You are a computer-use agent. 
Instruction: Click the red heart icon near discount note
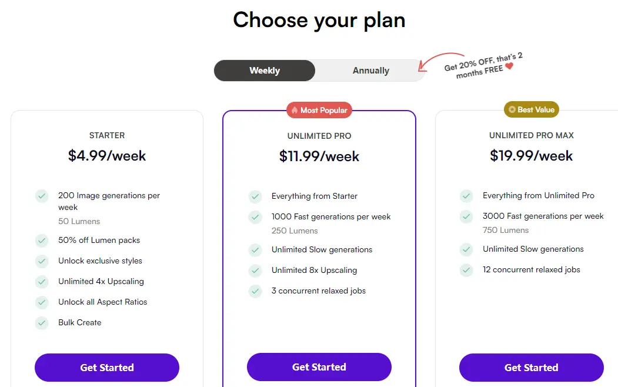pos(509,66)
